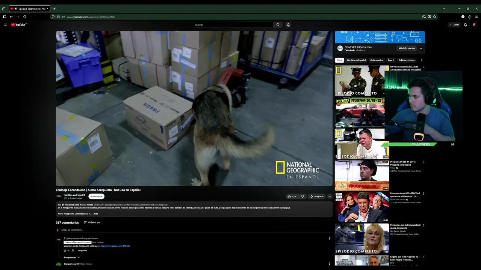This screenshot has width=481, height=270.
Task: Like the pinned NationalGeographic comment
Action: click(65, 250)
